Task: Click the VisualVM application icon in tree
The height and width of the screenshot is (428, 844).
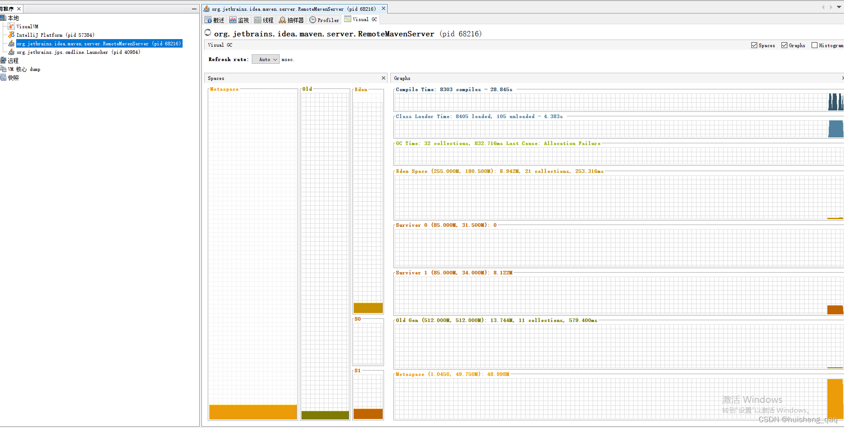Action: (x=11, y=26)
